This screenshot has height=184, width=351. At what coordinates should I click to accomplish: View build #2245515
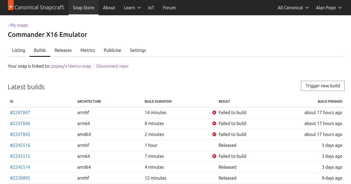(20, 156)
